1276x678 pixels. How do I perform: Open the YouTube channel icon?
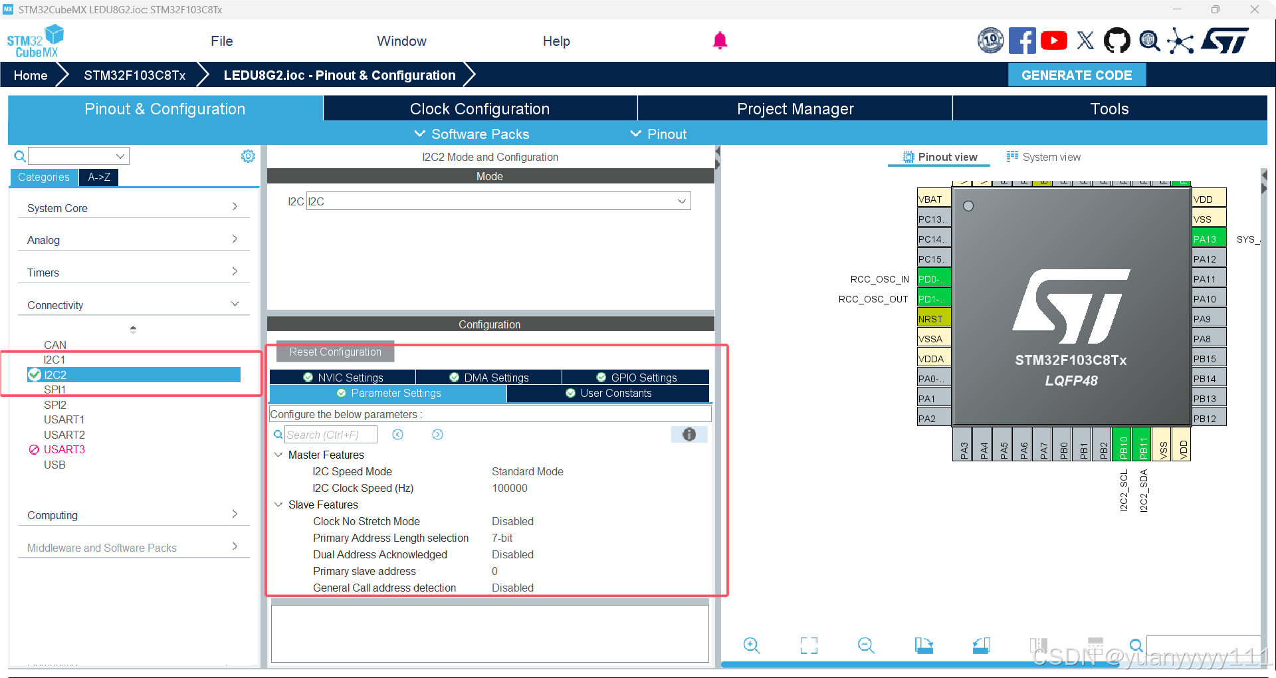pos(1053,41)
